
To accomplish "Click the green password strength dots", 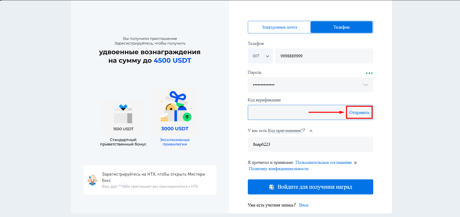I will pyautogui.click(x=369, y=73).
